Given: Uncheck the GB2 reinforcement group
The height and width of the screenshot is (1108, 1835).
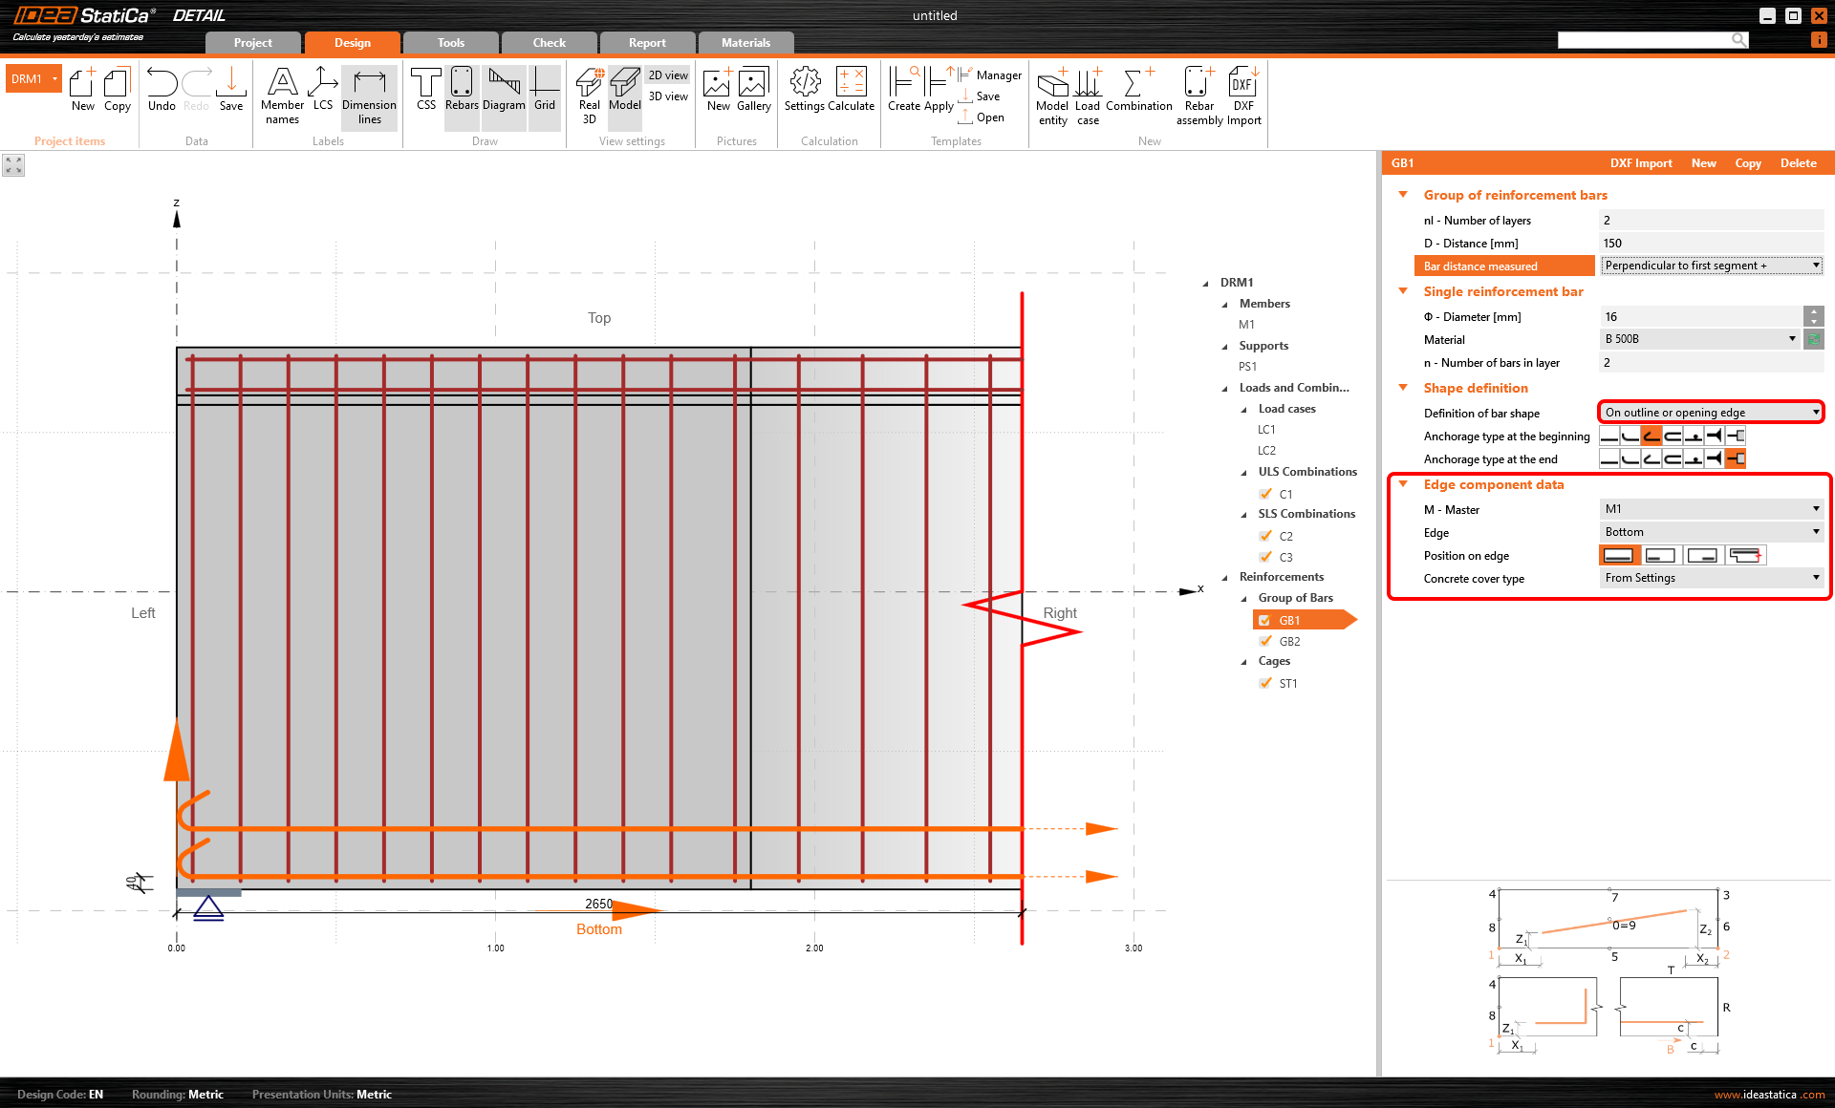Looking at the screenshot, I should pyautogui.click(x=1265, y=641).
